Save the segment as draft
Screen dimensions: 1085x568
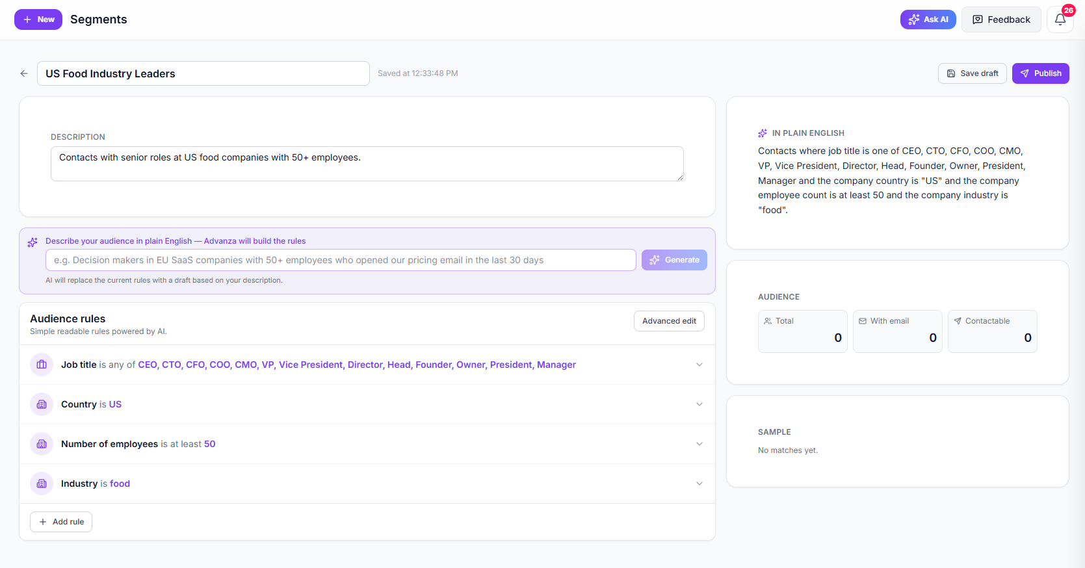tap(973, 73)
